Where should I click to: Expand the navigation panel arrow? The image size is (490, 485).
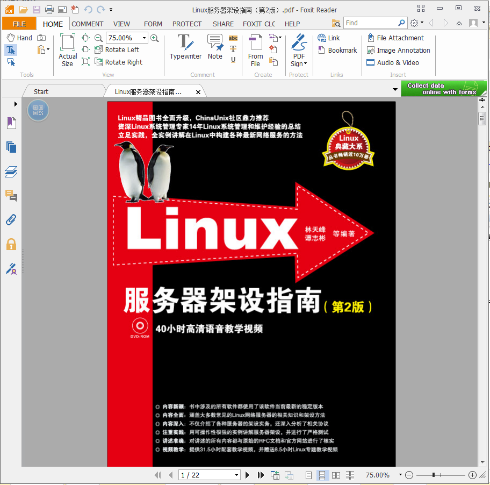[15, 104]
